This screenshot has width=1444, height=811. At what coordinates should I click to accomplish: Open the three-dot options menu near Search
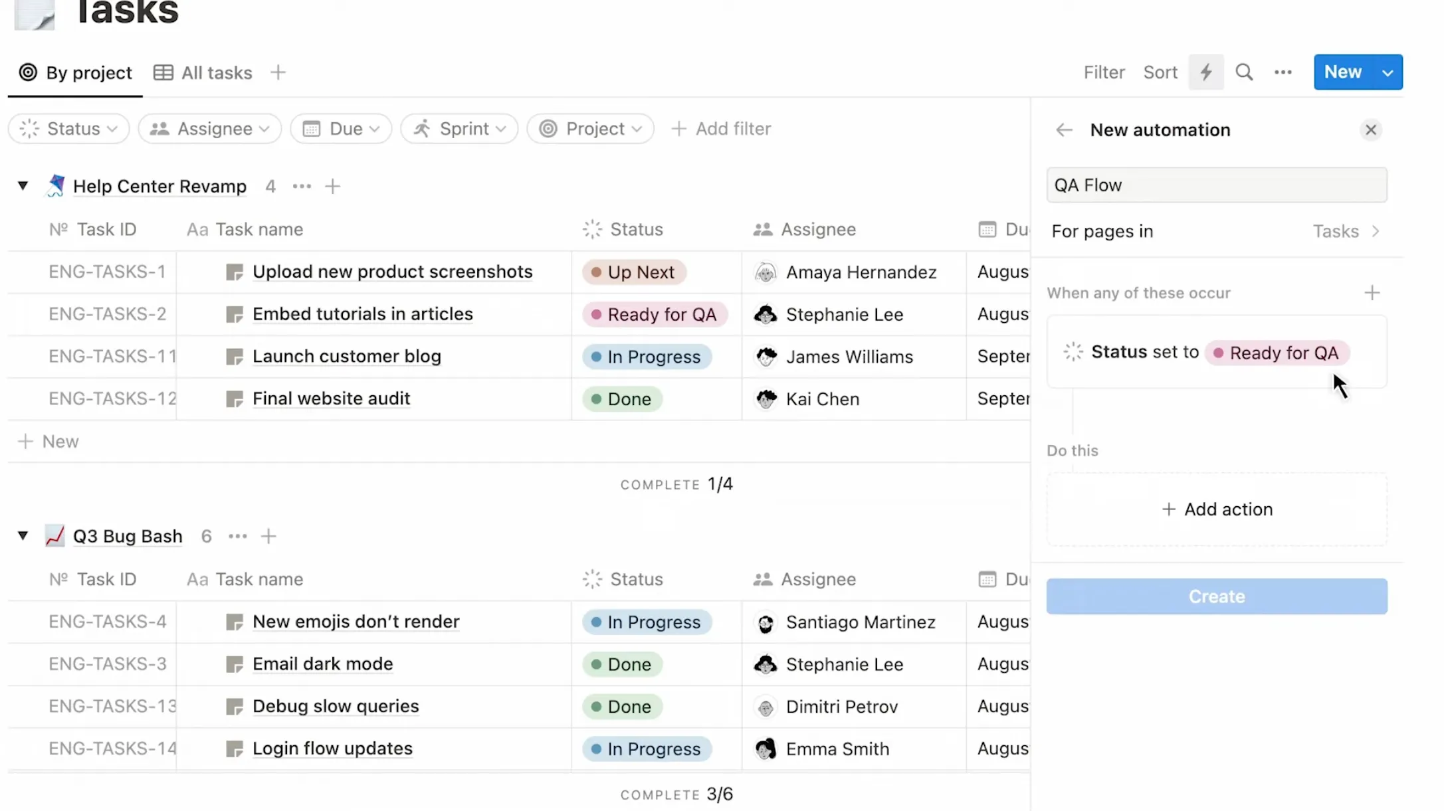[x=1283, y=72]
